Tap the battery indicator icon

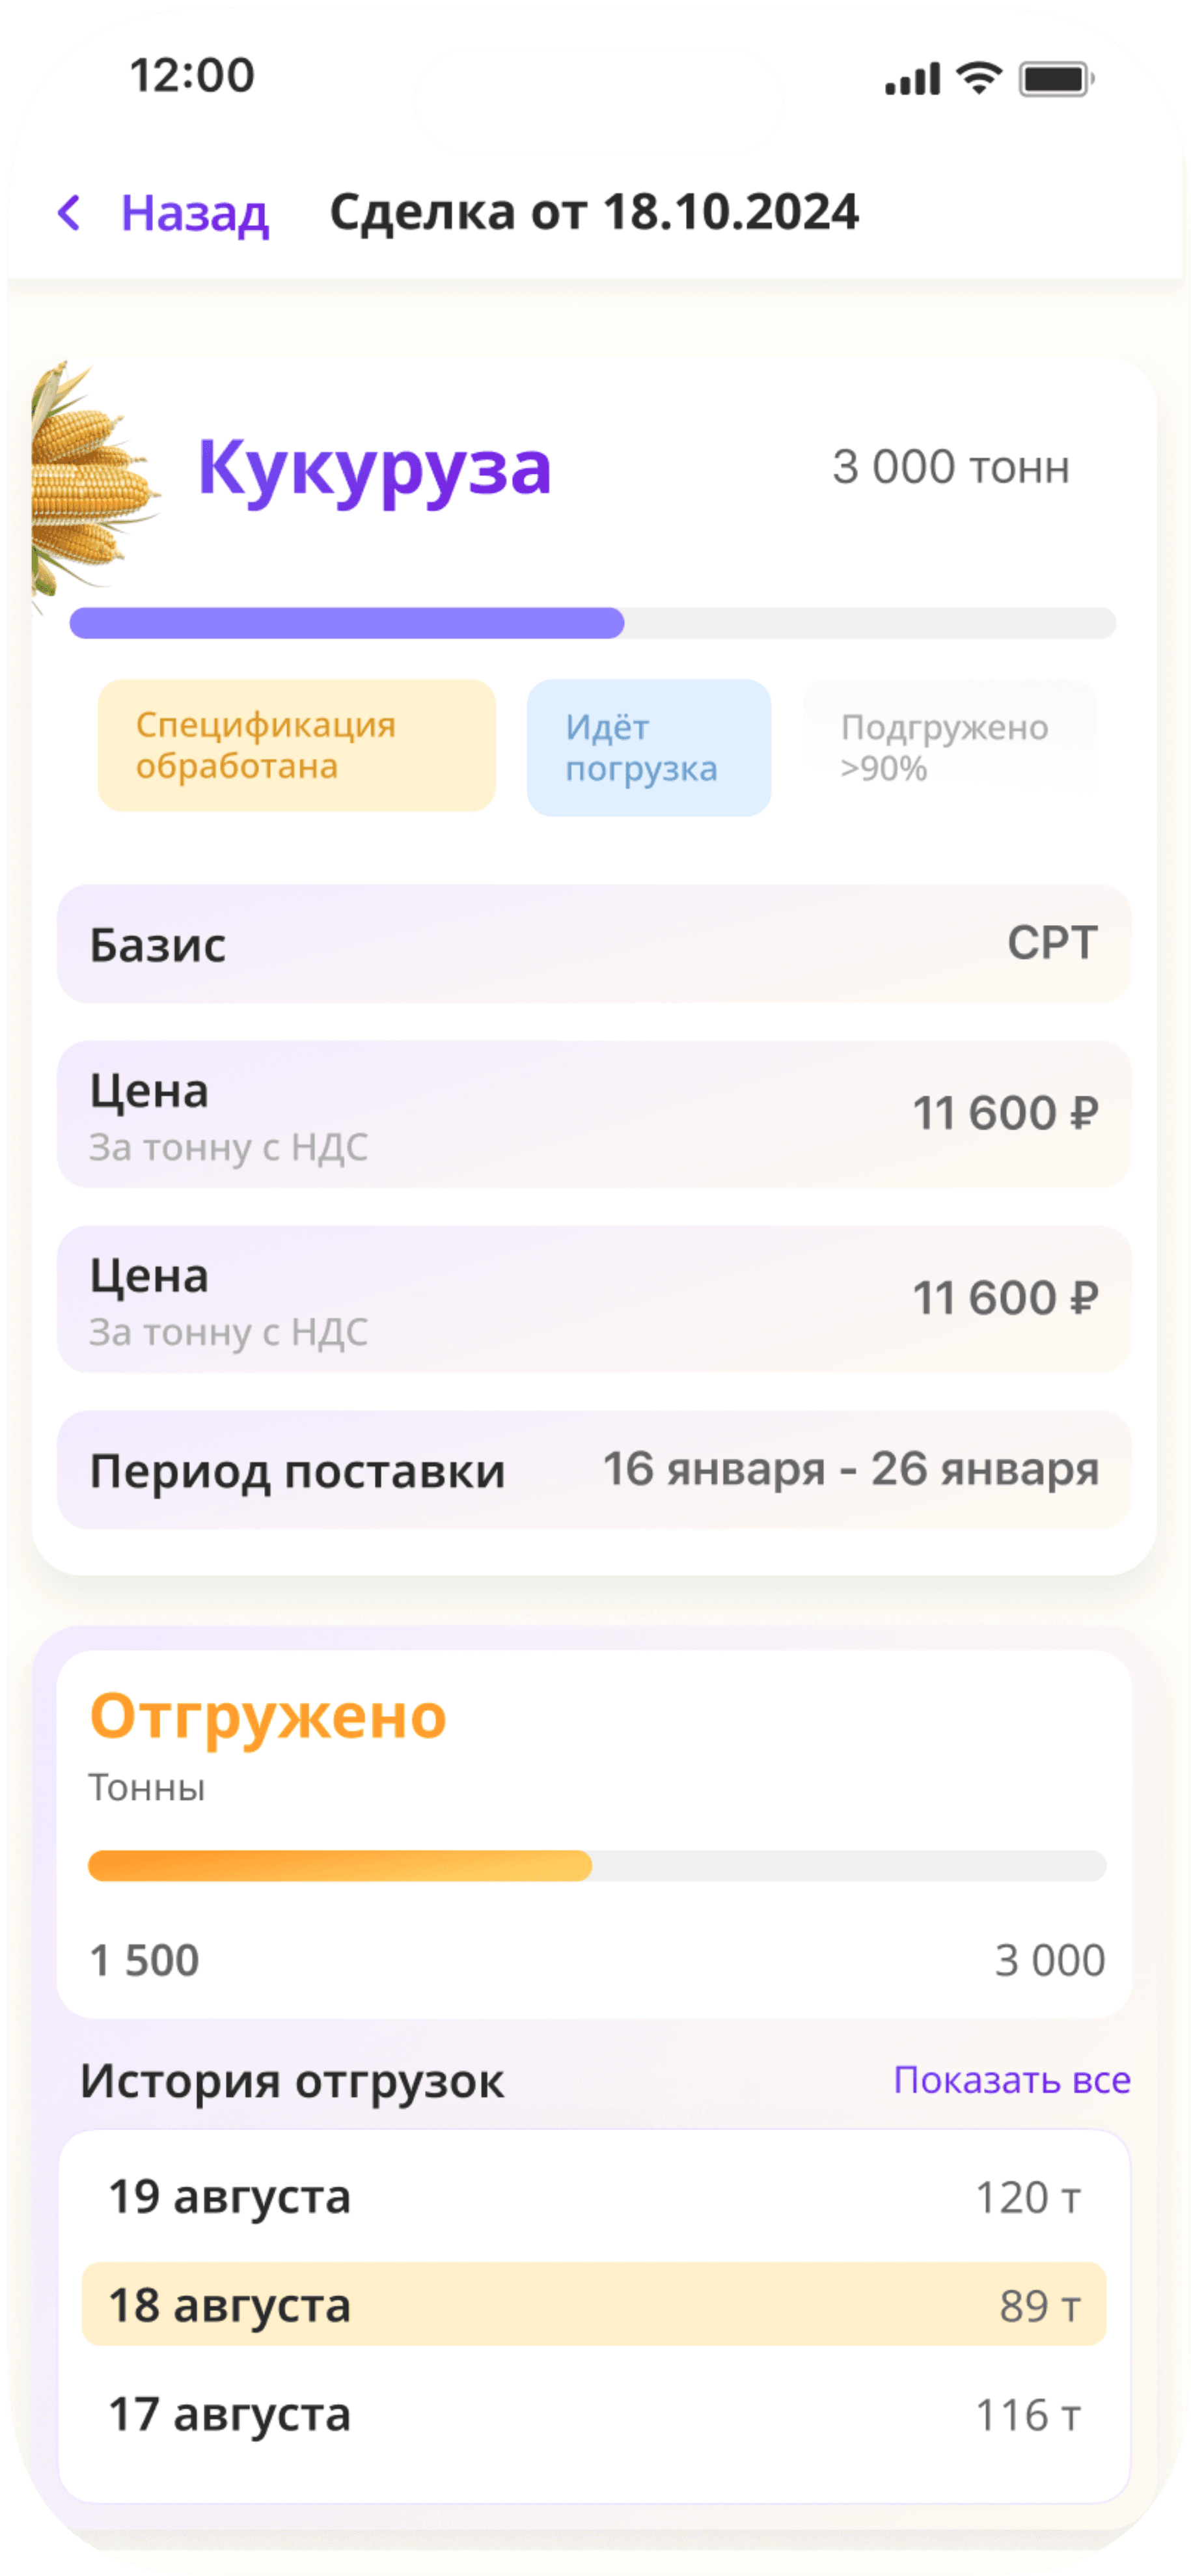tap(1055, 79)
